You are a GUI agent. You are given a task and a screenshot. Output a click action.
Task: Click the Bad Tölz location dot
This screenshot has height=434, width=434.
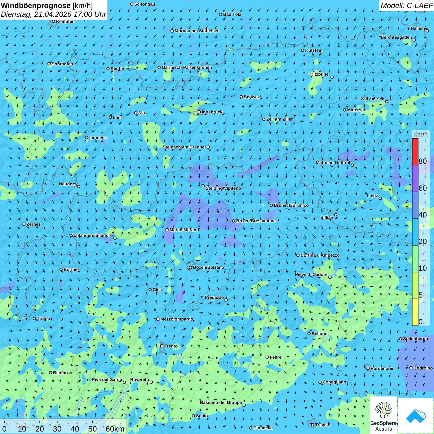220,14
